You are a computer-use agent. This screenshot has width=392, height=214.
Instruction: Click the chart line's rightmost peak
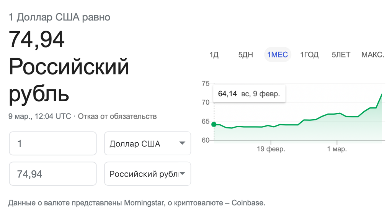click(x=382, y=94)
